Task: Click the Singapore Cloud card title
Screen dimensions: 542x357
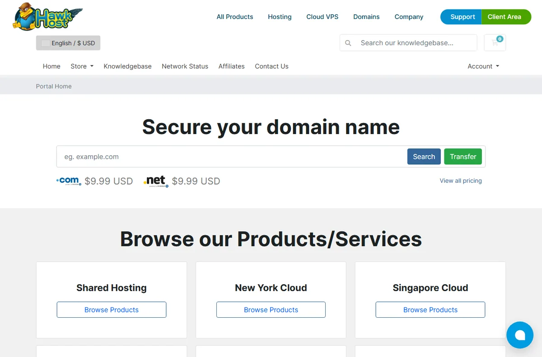Action: [430, 288]
